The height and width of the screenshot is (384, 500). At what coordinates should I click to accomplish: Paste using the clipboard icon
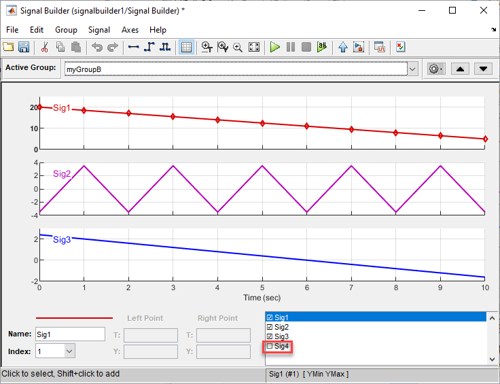[75, 47]
